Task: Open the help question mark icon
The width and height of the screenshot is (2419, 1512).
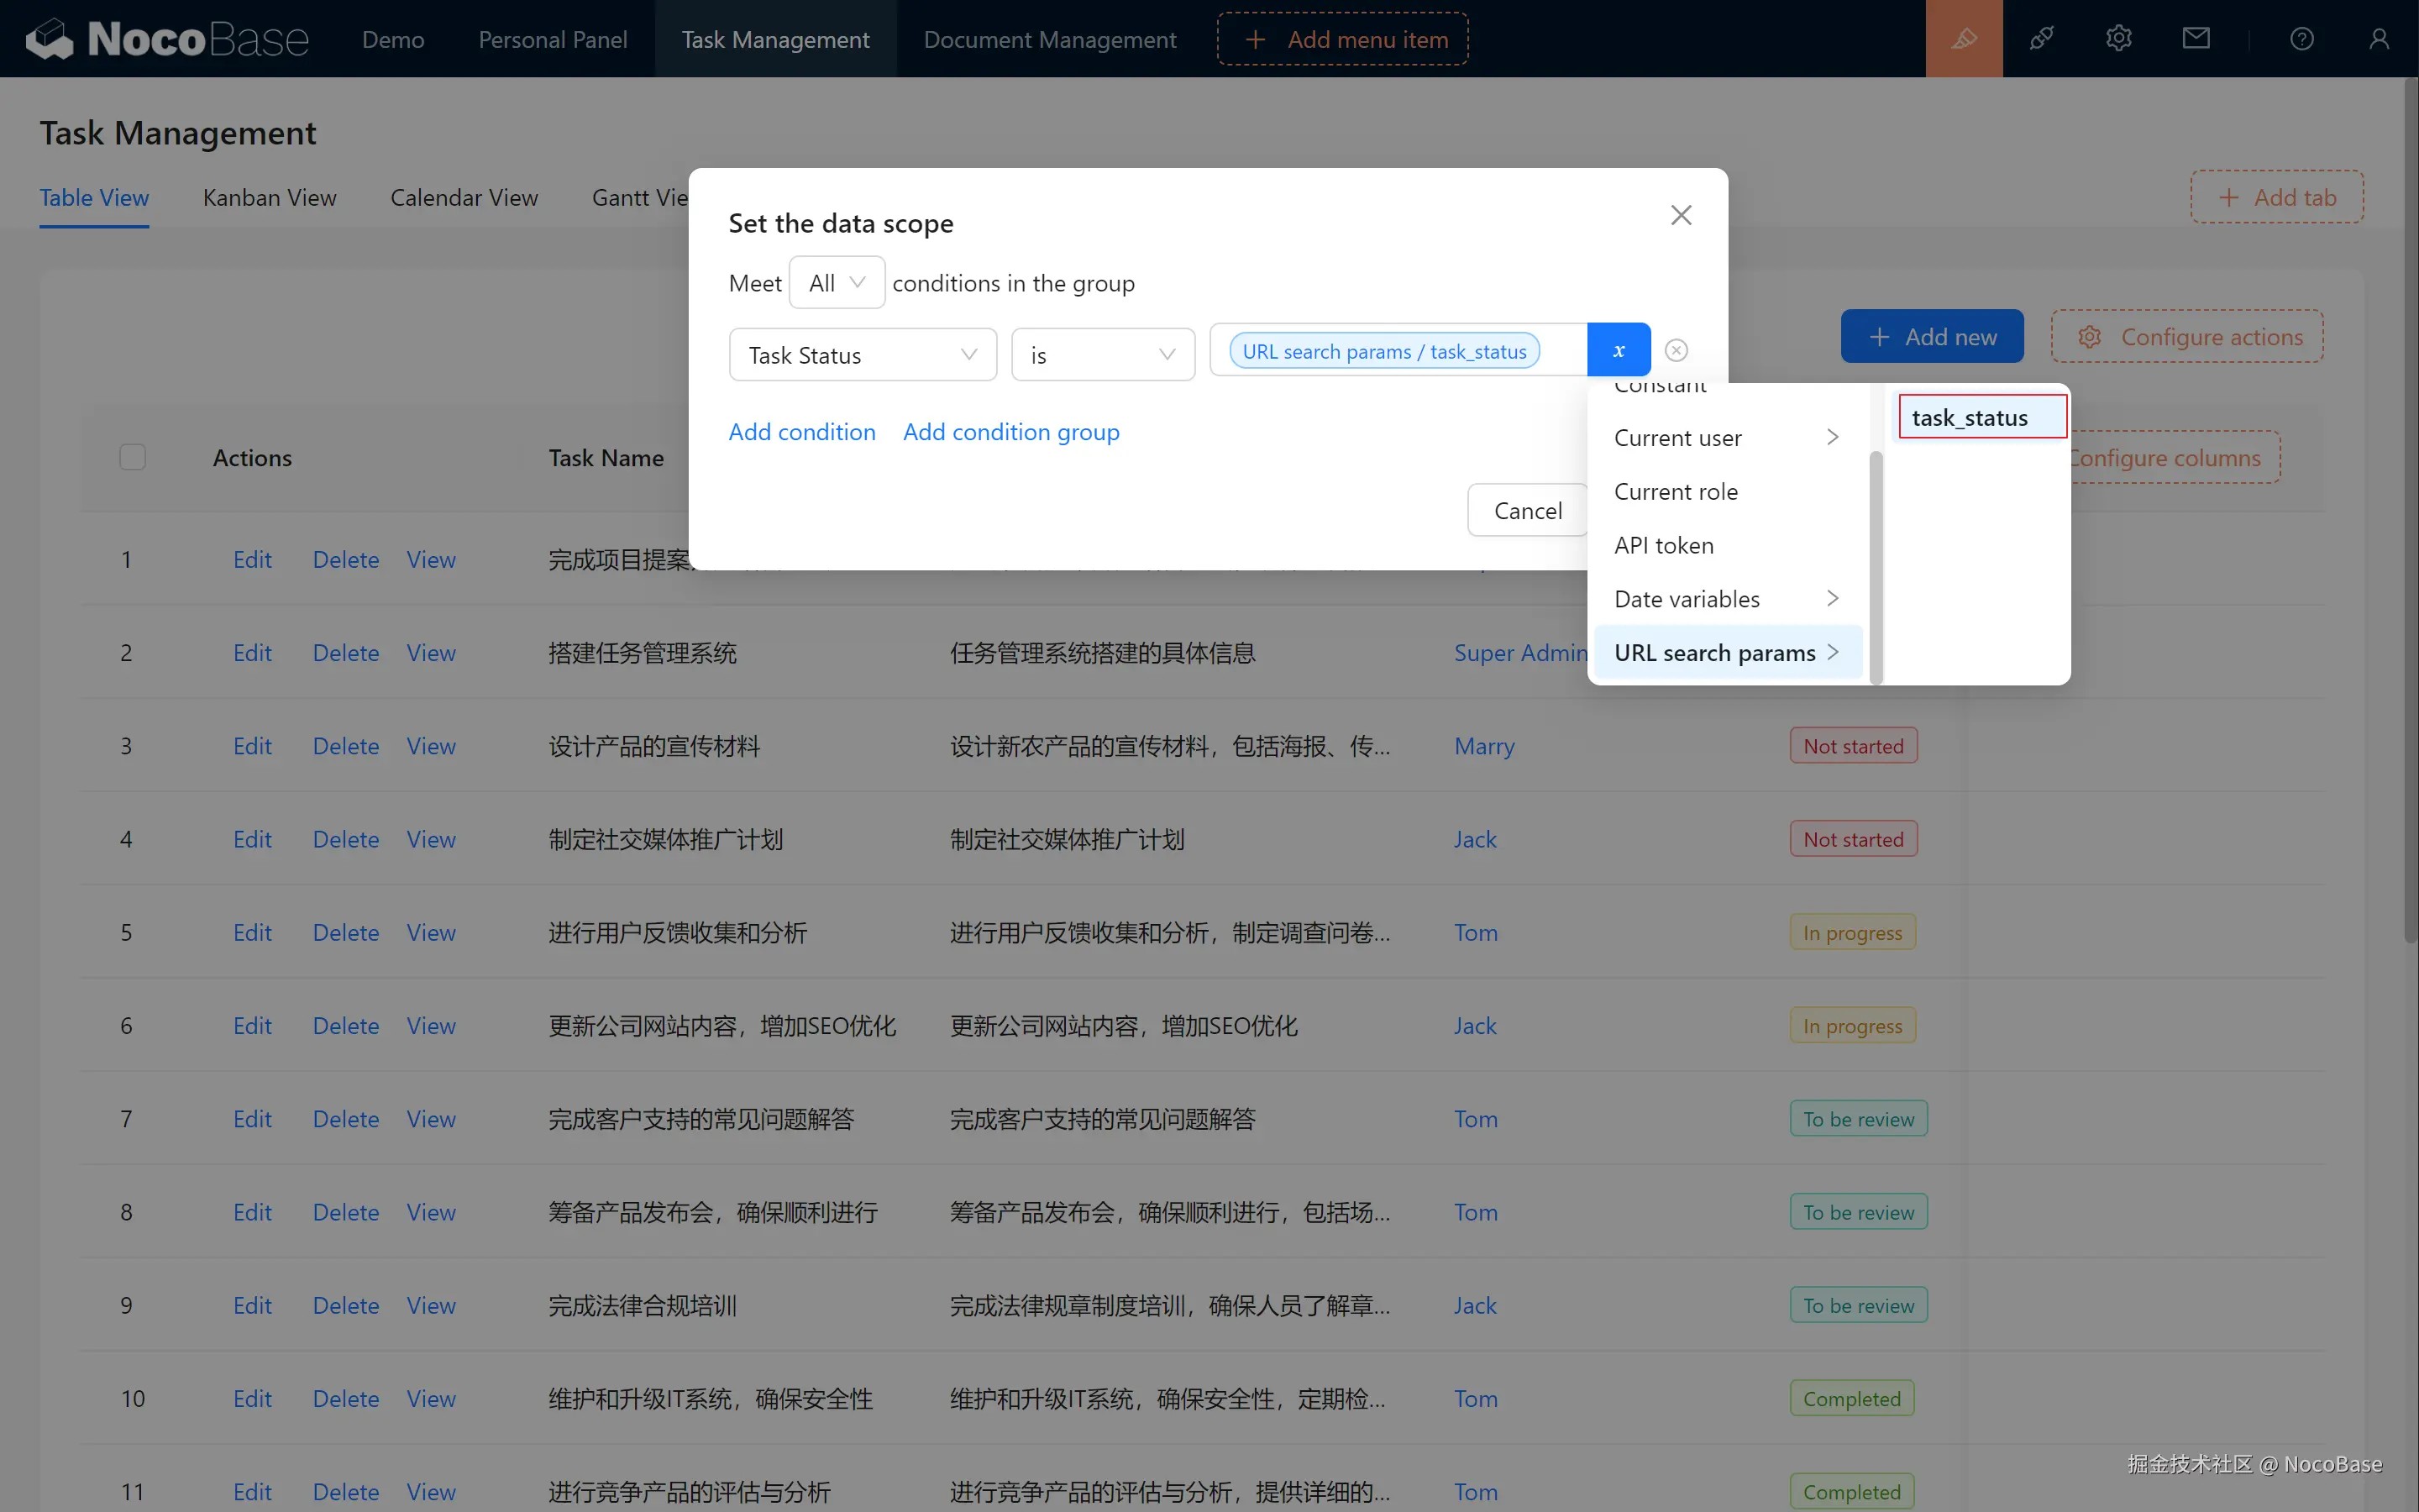Action: pyautogui.click(x=2301, y=39)
